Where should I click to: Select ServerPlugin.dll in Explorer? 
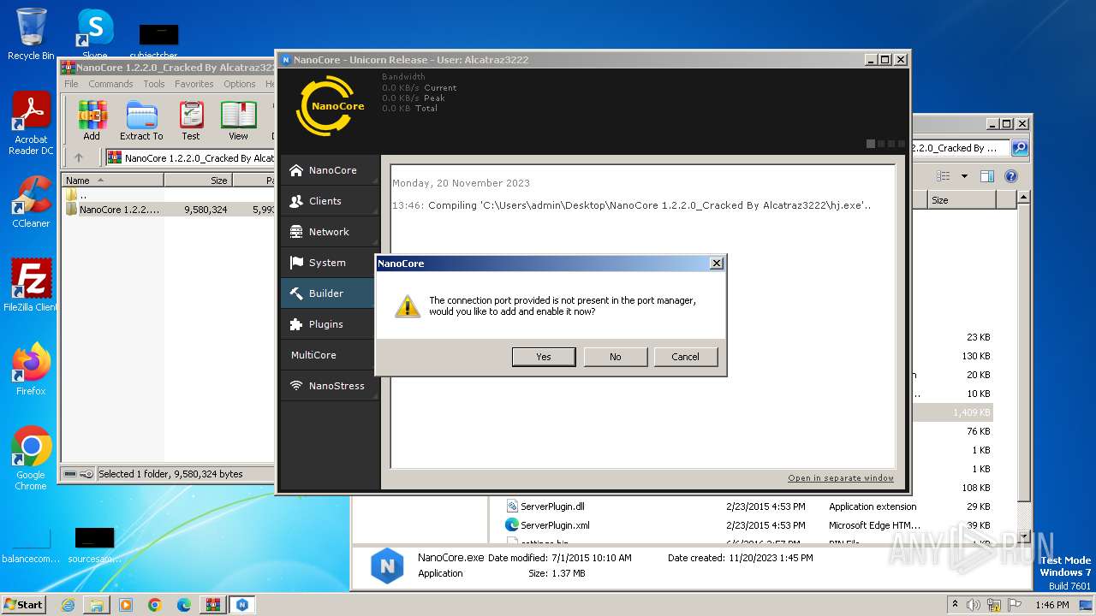(x=552, y=506)
